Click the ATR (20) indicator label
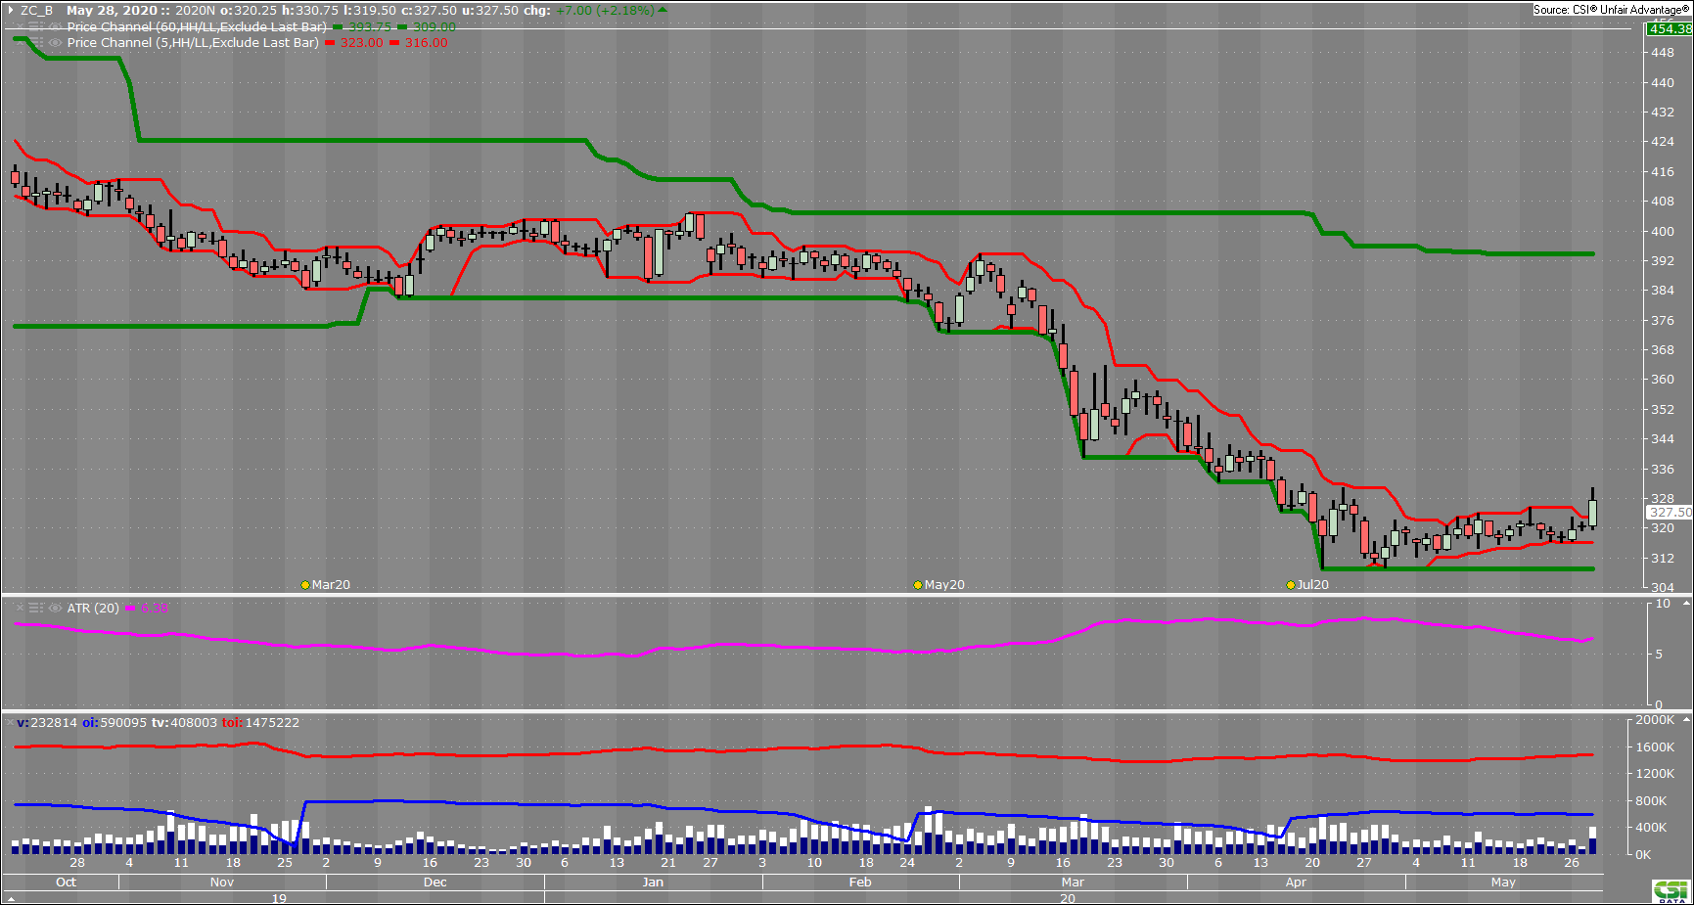Viewport: 1694px width, 905px height. [x=93, y=609]
